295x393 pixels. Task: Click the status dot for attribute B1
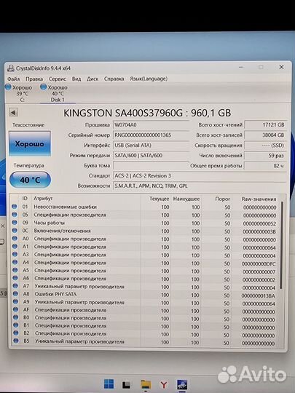[16, 325]
